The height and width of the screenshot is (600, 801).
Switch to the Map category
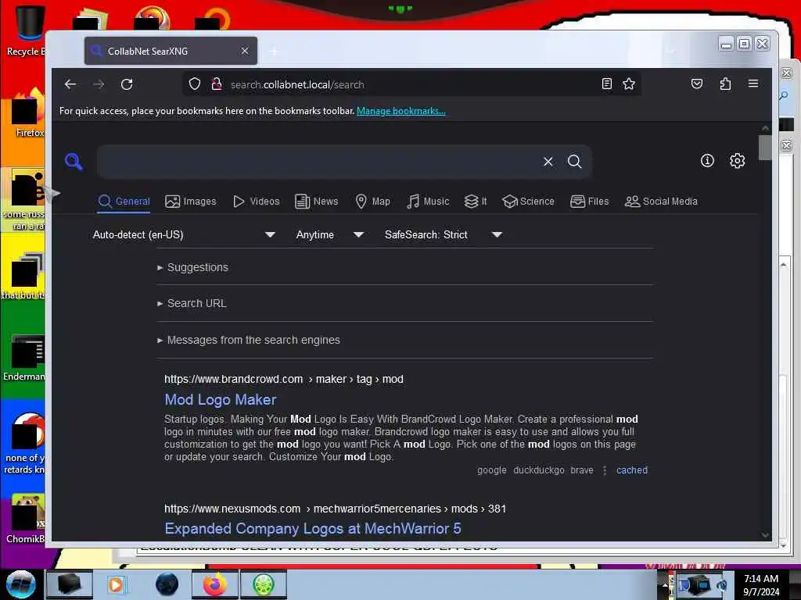pos(373,202)
